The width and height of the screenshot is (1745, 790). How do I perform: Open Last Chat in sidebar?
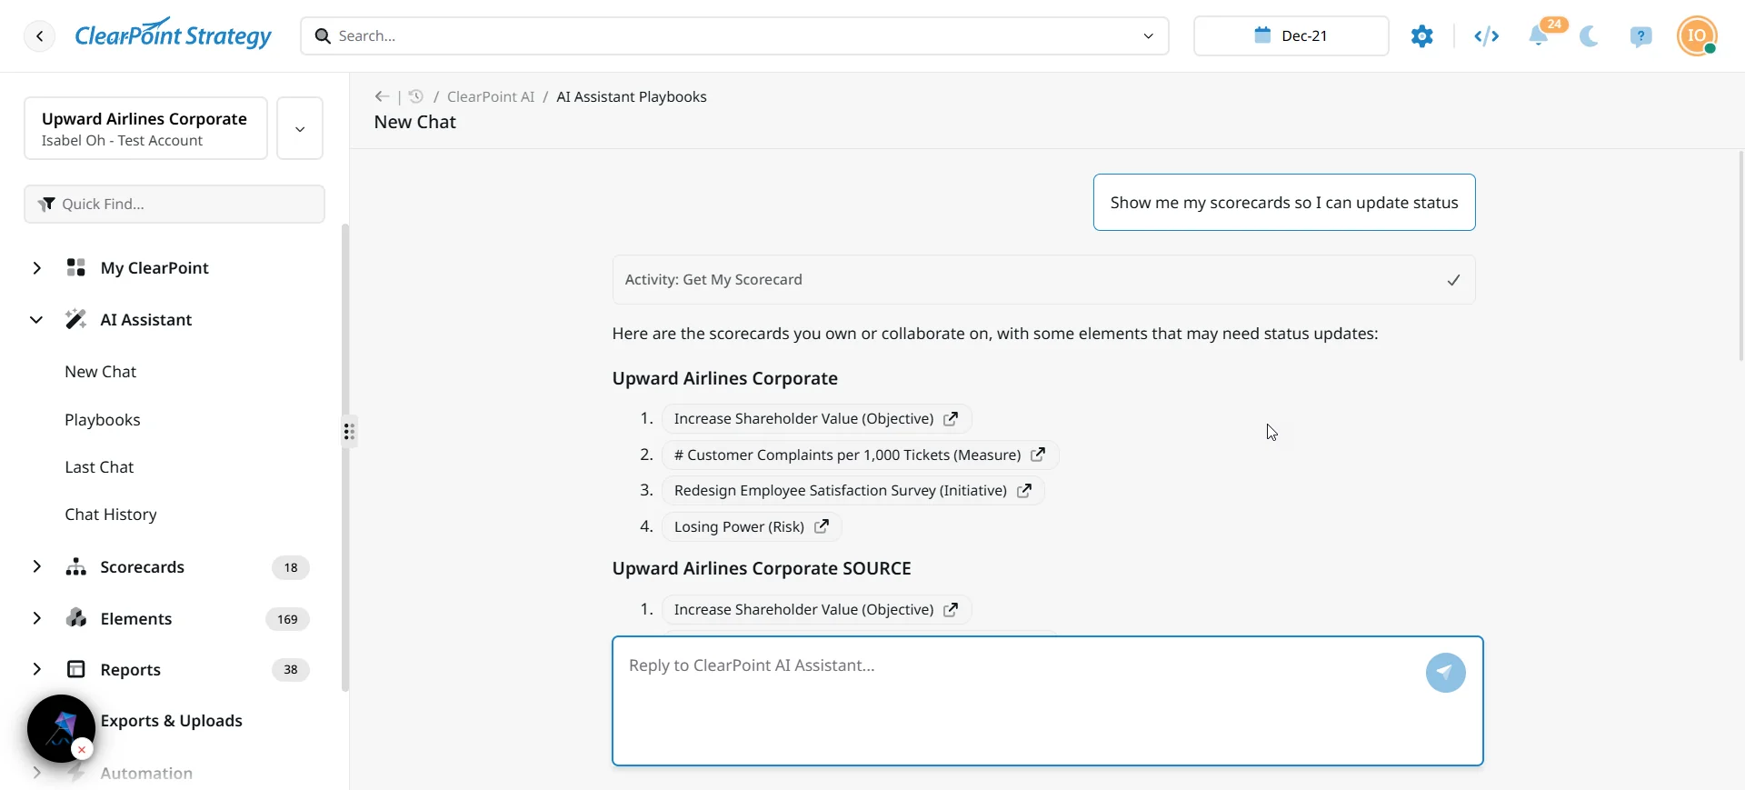(99, 467)
